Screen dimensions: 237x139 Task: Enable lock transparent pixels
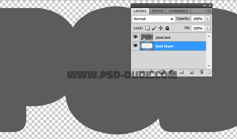coord(147,28)
